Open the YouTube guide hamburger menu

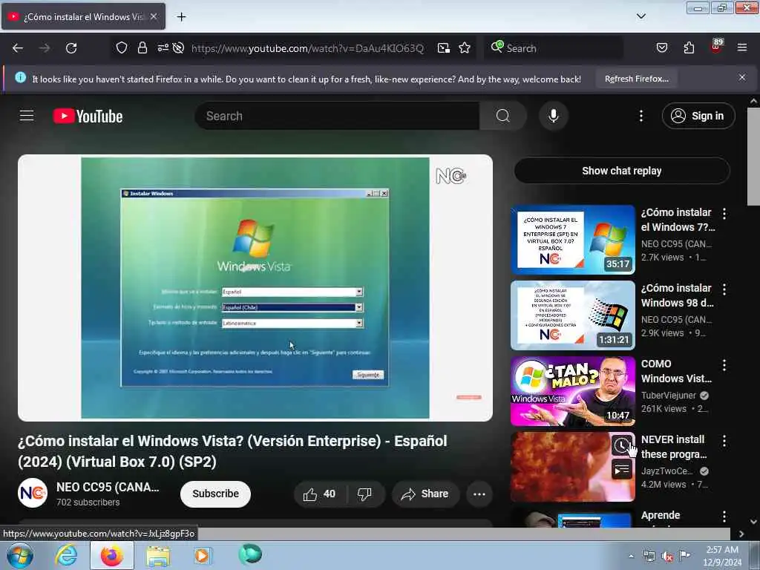tap(27, 116)
